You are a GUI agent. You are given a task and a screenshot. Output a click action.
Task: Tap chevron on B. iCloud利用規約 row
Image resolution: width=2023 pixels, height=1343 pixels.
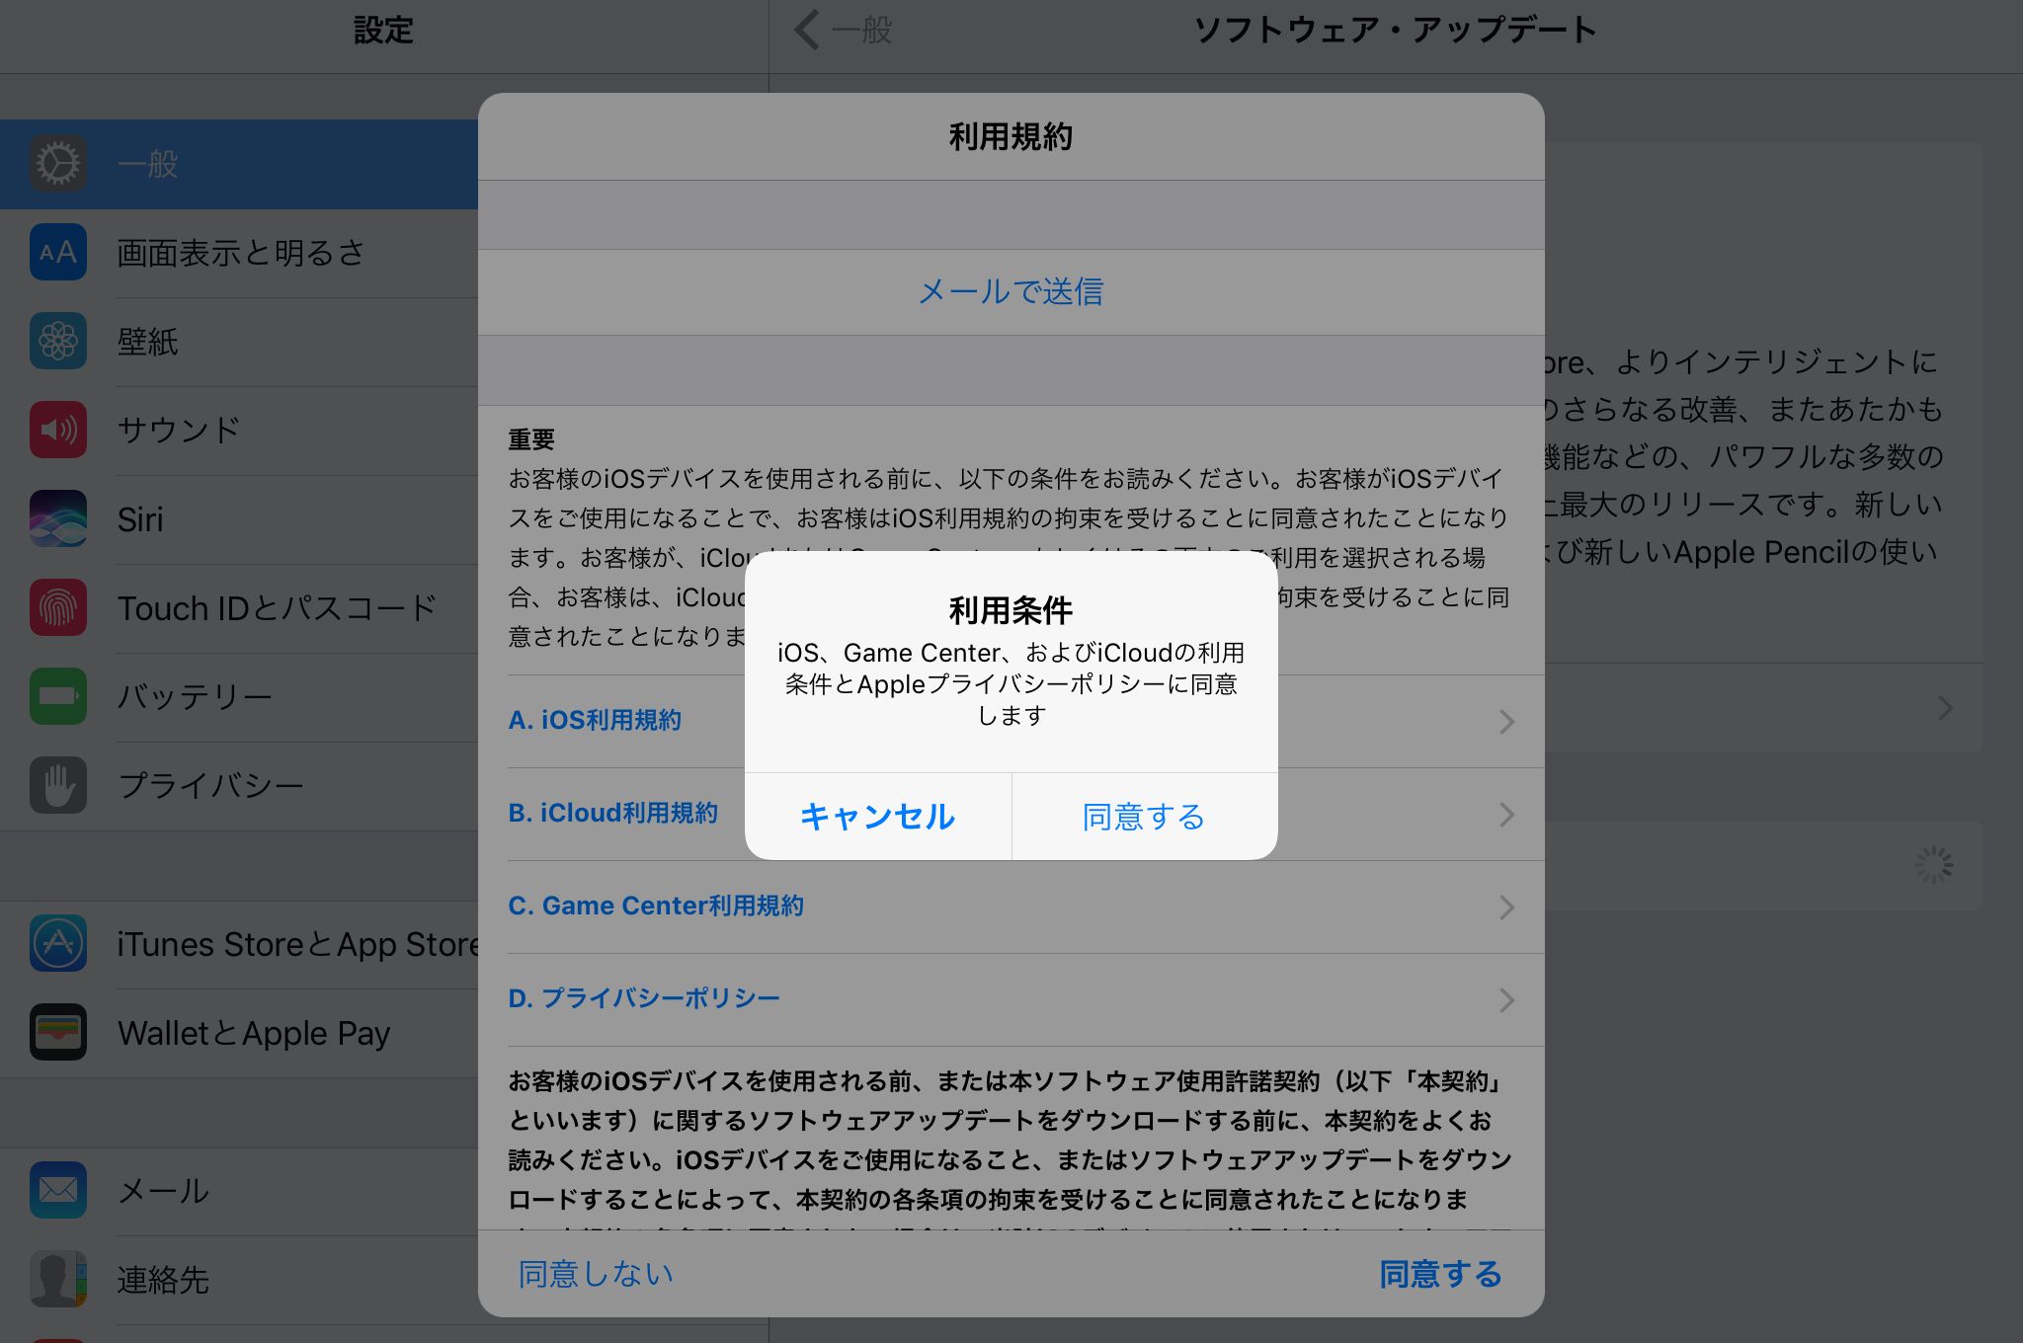(1506, 815)
